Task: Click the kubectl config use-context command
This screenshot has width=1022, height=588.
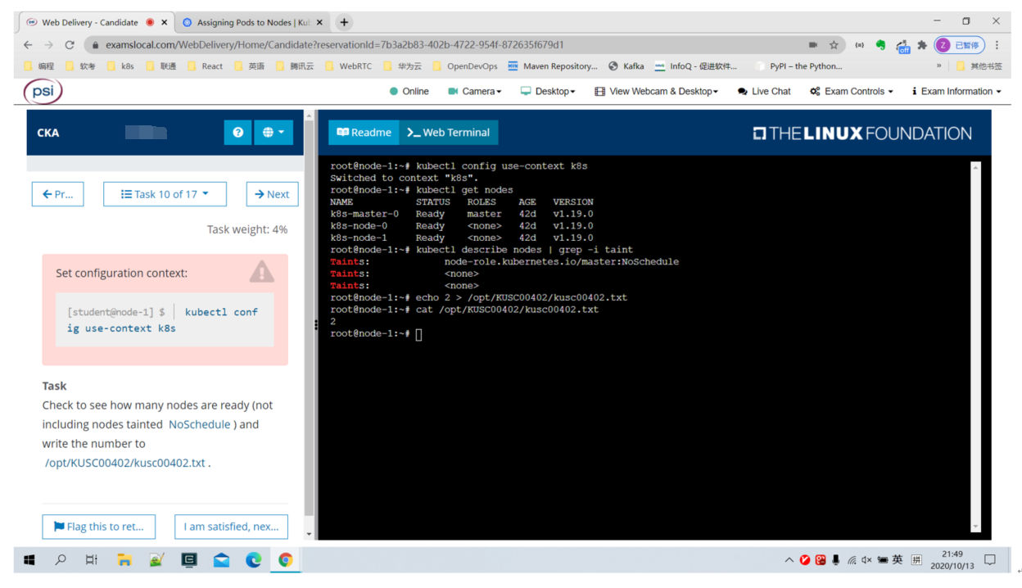Action: pyautogui.click(x=162, y=320)
